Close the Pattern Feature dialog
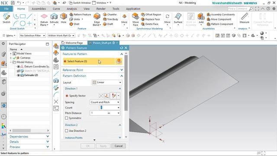Image resolution: width=277 pixels, height=156 pixels. click(126, 48)
